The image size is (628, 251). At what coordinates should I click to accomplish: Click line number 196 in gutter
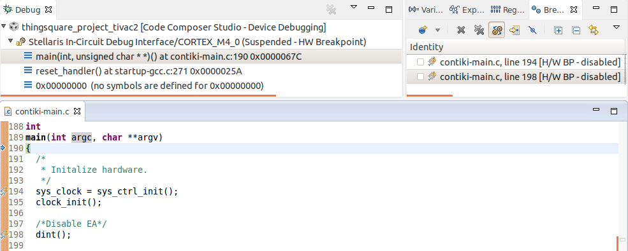point(16,213)
